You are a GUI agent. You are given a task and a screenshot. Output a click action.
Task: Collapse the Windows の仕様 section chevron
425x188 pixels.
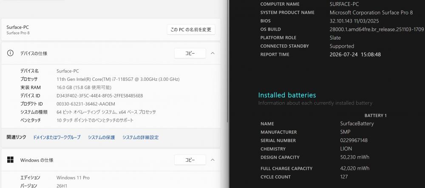pos(212,160)
